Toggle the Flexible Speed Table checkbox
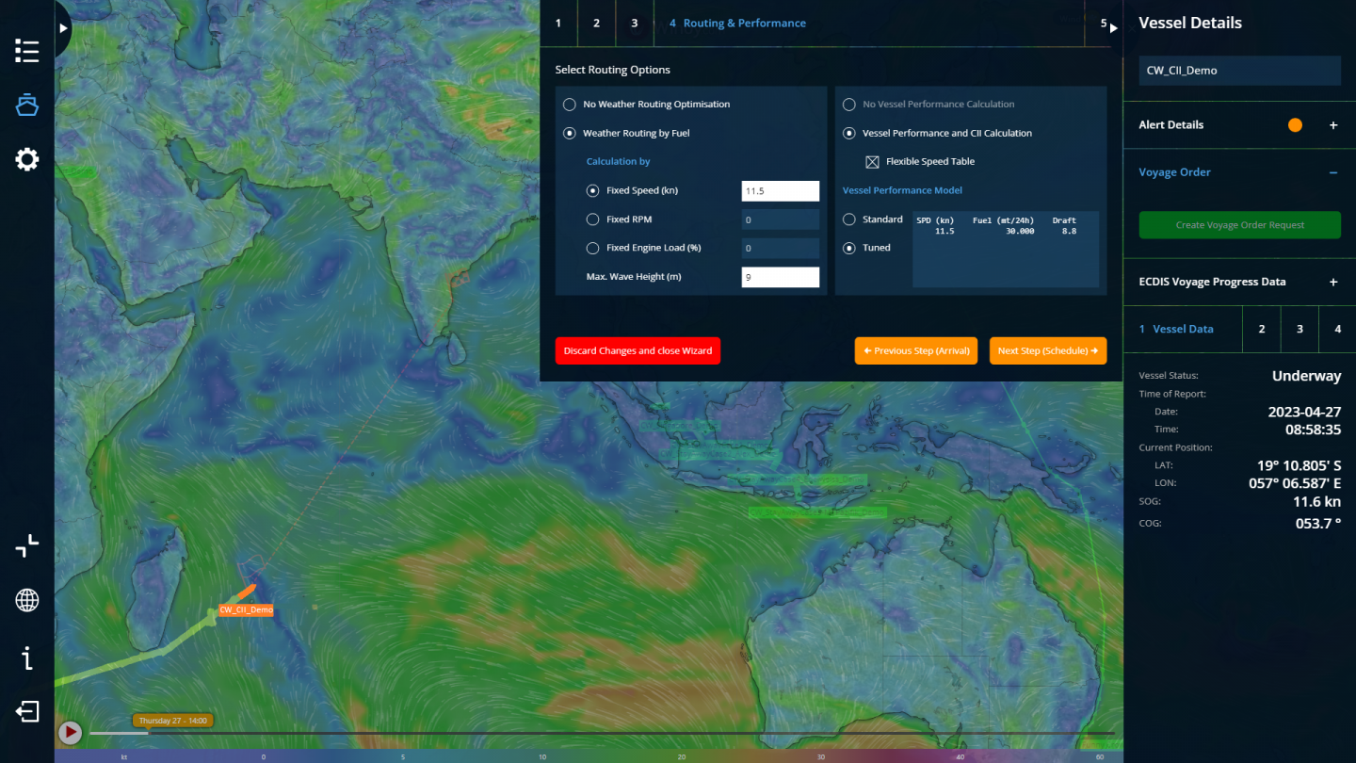Screen dimensions: 1356x763 click(873, 161)
